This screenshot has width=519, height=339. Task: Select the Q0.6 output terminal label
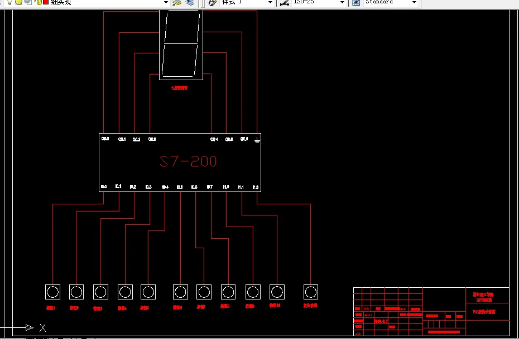[244, 139]
